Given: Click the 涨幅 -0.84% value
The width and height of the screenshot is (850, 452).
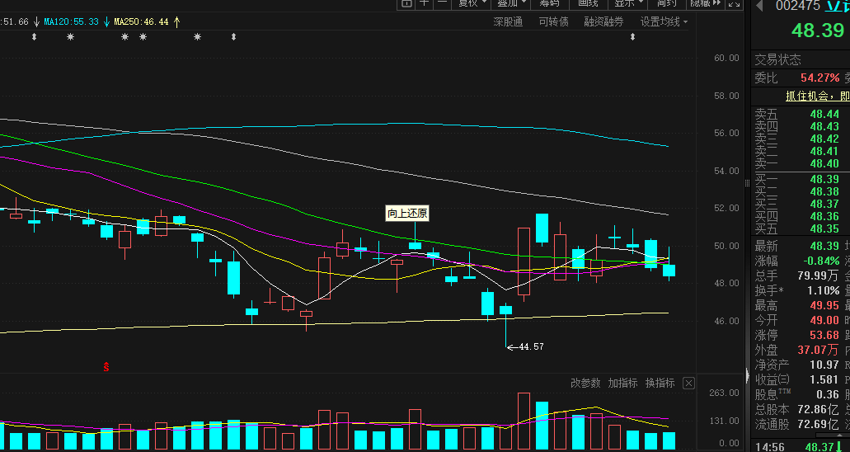Looking at the screenshot, I should coord(820,261).
